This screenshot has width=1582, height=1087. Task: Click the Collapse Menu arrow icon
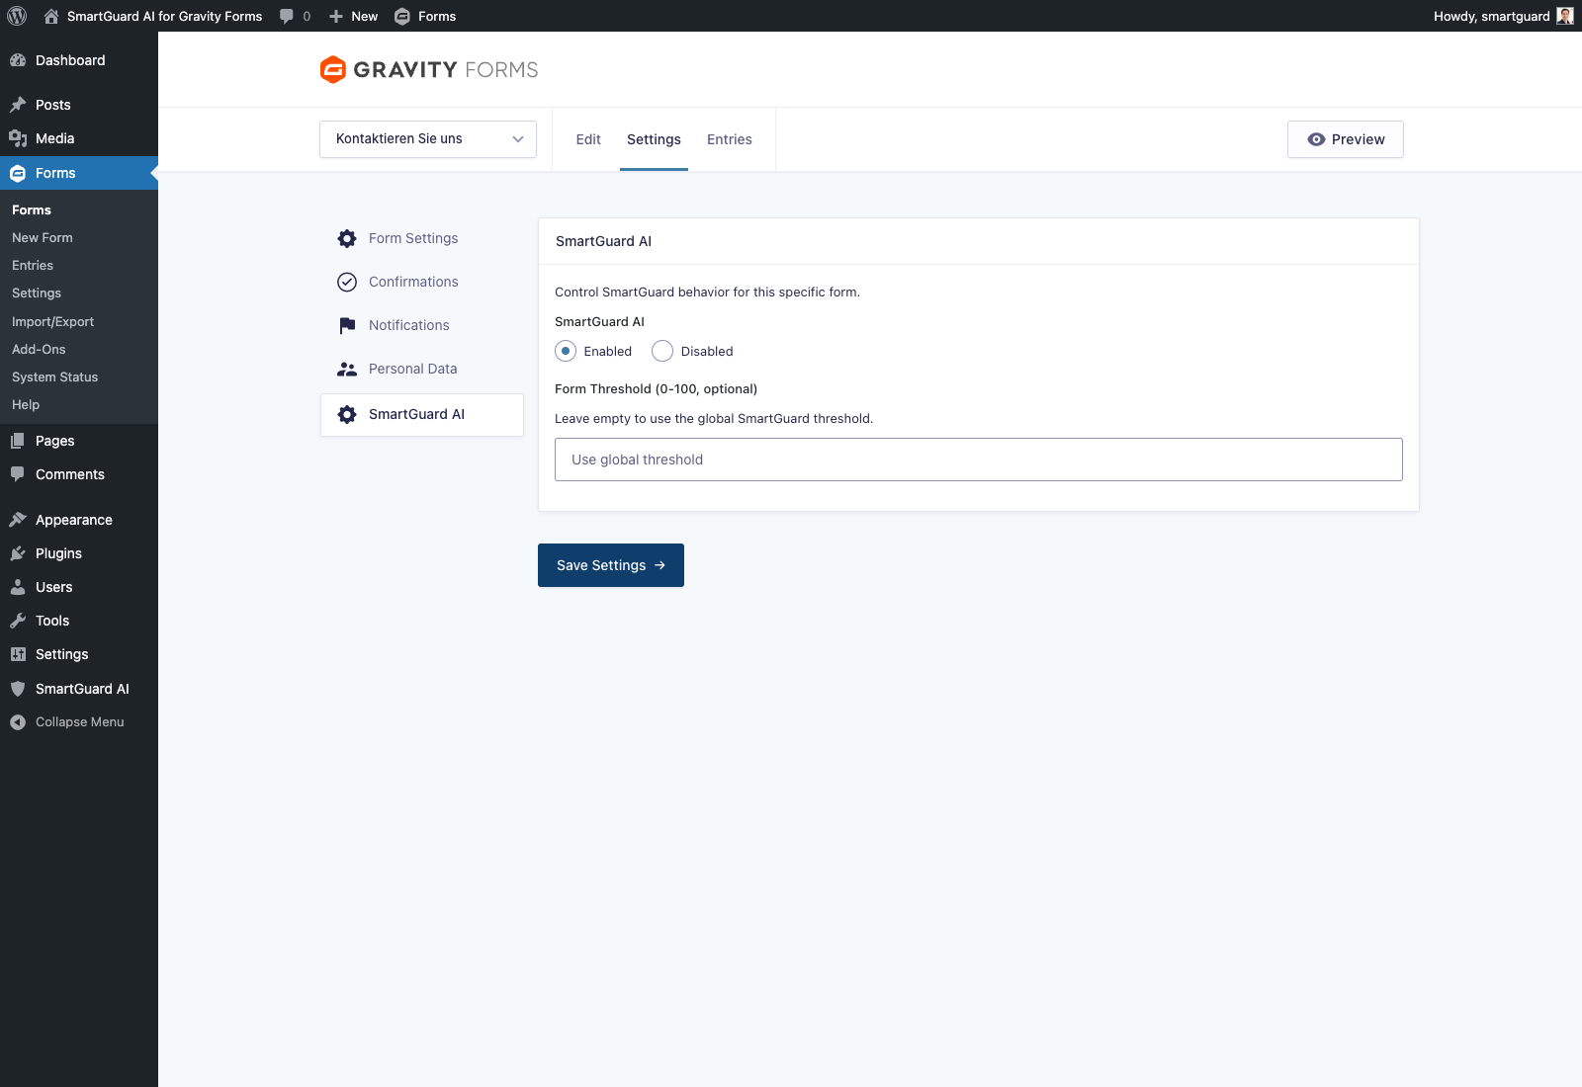[18, 722]
